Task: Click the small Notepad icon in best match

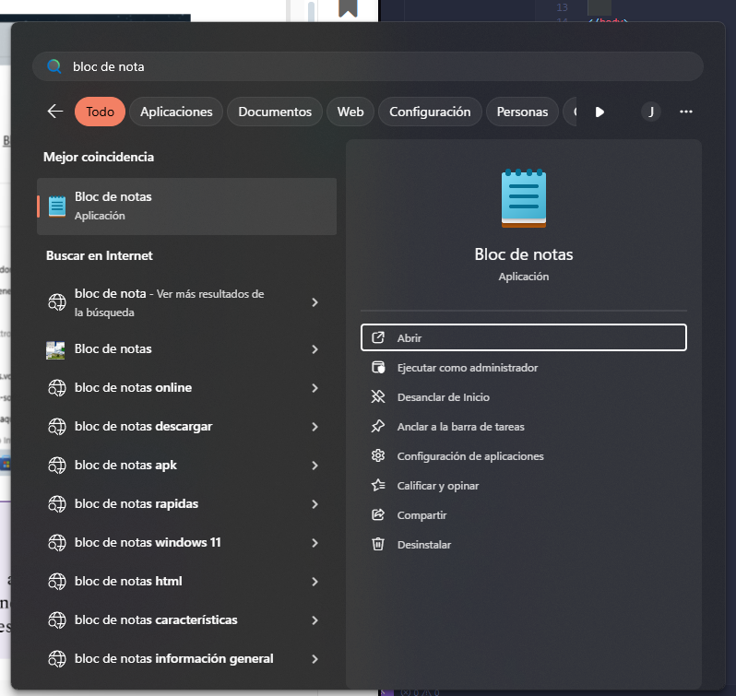Action: point(57,206)
